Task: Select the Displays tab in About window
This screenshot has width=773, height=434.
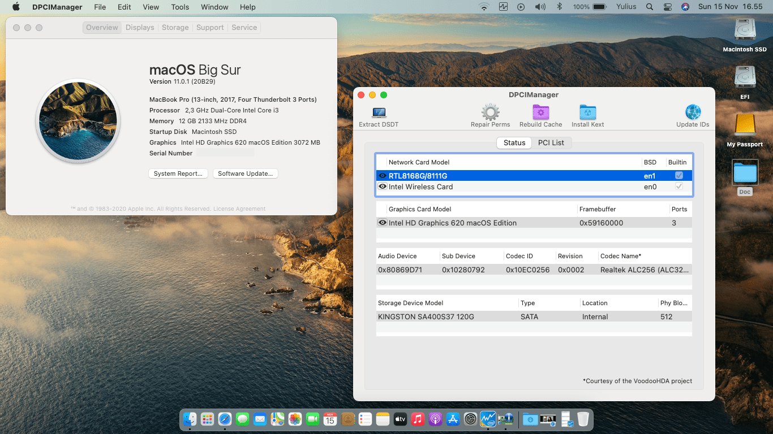Action: [x=139, y=27]
